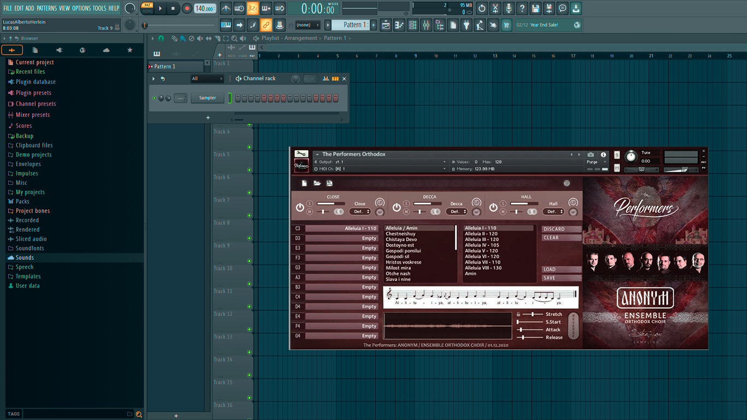Click the Release slider
Image resolution: width=747 pixels, height=420 pixels.
[x=530, y=337]
